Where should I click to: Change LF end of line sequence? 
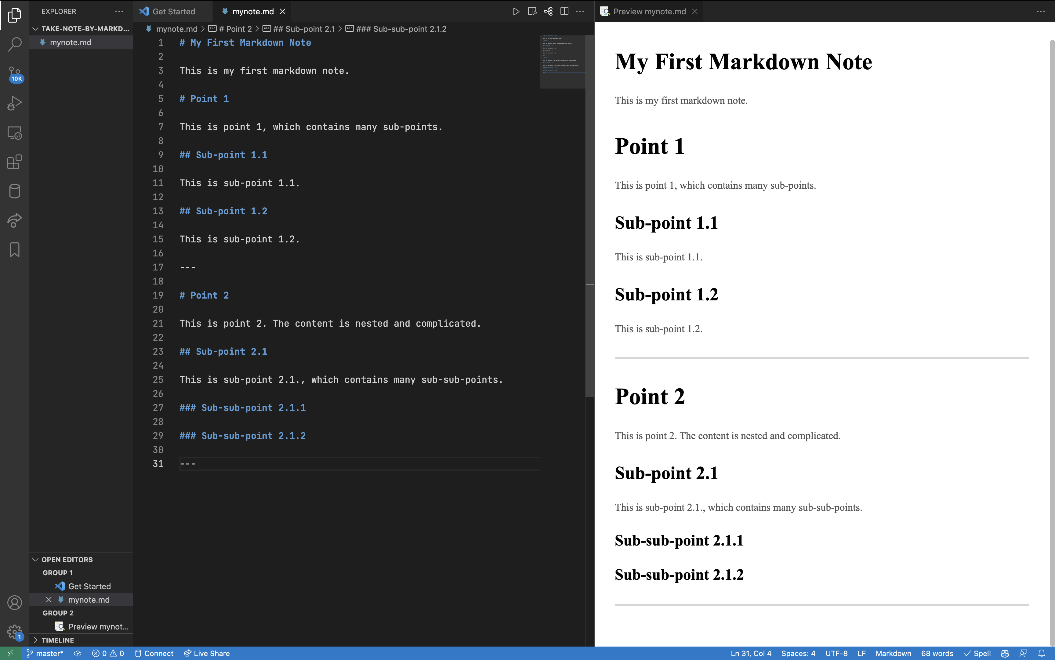[x=861, y=653]
